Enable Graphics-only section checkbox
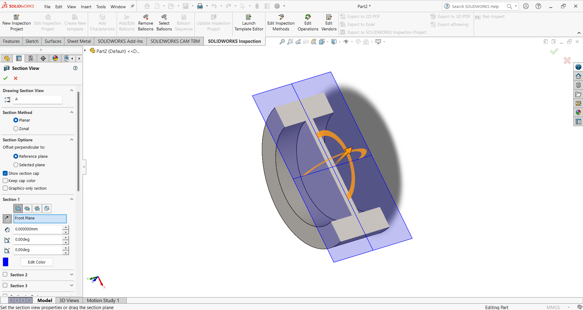Image resolution: width=583 pixels, height=310 pixels. pos(5,188)
